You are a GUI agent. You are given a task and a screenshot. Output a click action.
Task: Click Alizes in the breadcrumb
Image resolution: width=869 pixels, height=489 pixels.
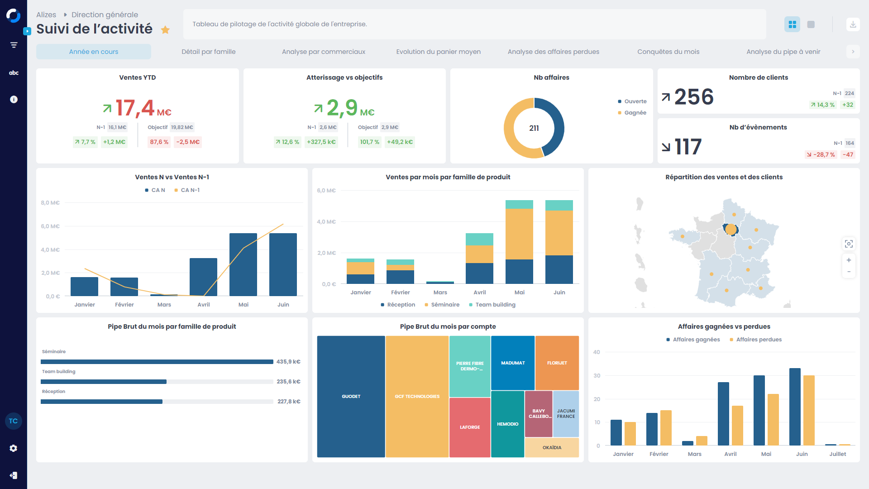coord(47,14)
